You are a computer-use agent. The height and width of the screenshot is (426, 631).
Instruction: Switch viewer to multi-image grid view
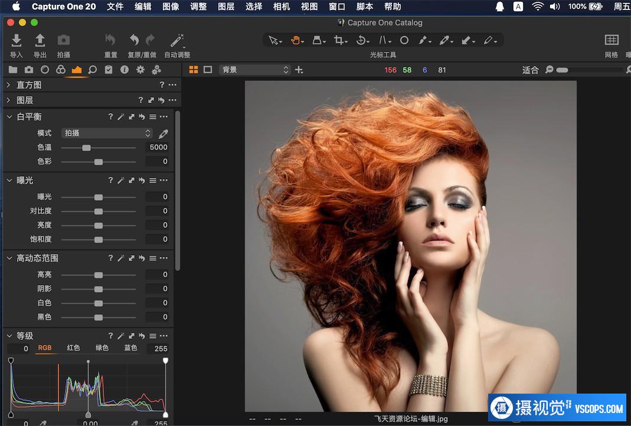(x=194, y=70)
